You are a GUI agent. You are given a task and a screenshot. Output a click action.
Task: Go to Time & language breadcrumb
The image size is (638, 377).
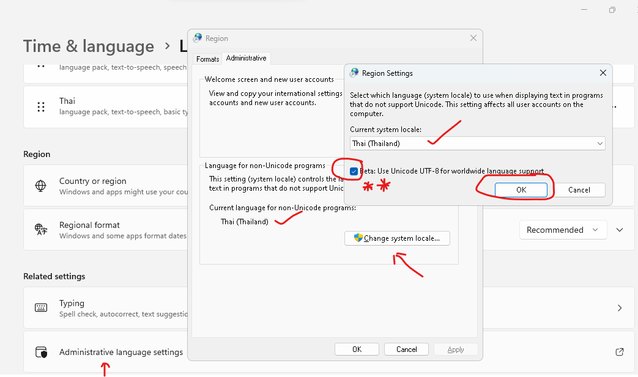pos(89,46)
